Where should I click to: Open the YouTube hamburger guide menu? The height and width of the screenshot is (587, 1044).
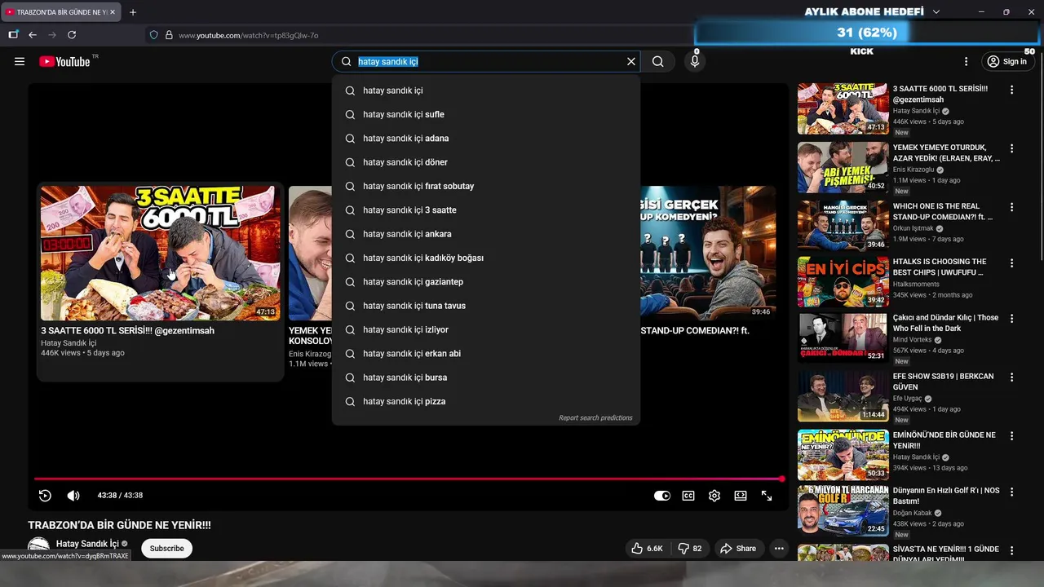tap(20, 61)
